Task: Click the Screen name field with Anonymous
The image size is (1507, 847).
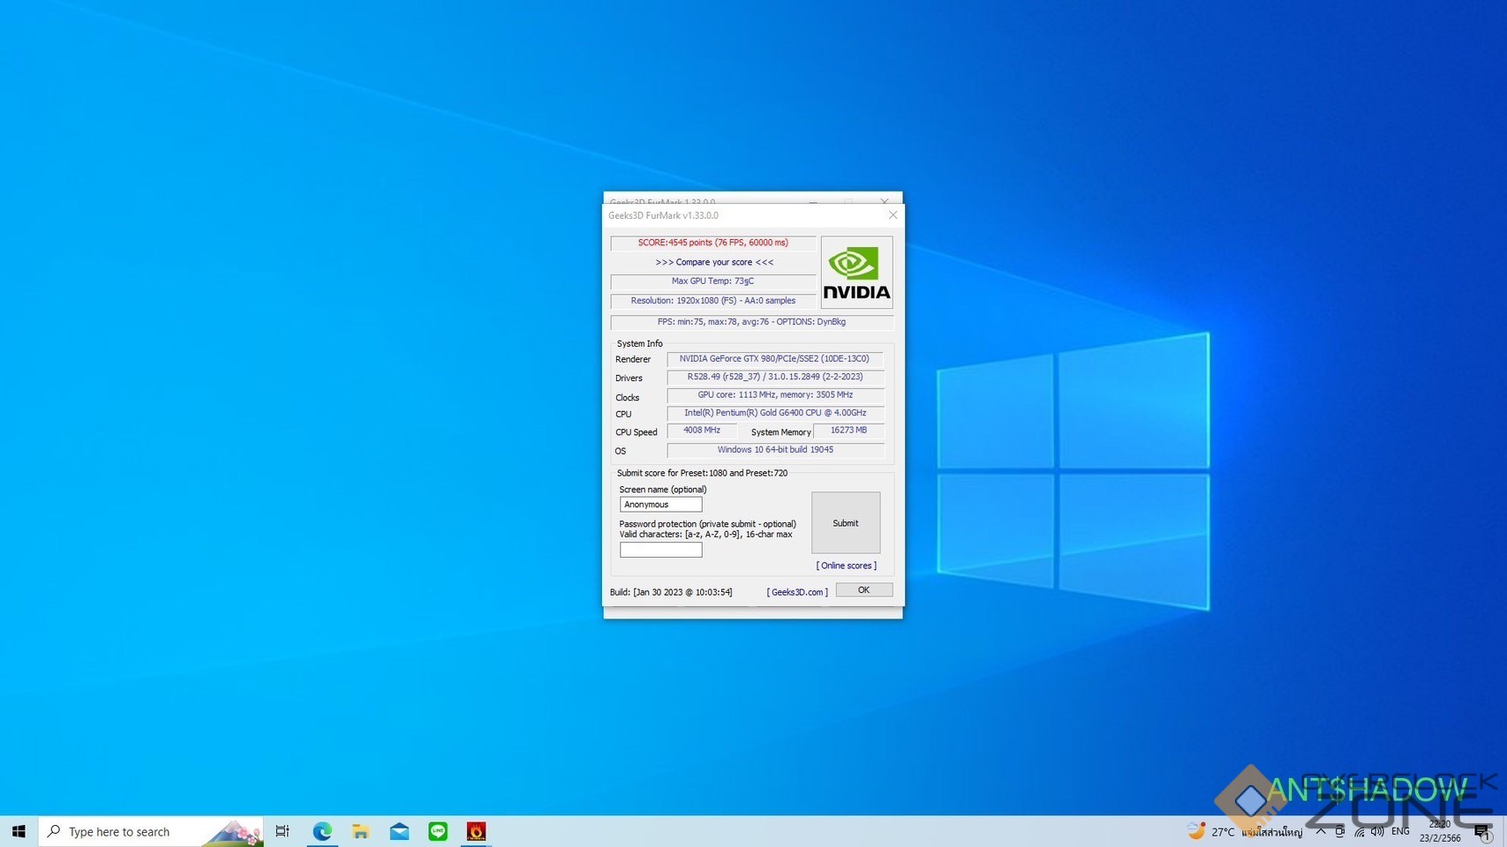Action: coord(660,505)
